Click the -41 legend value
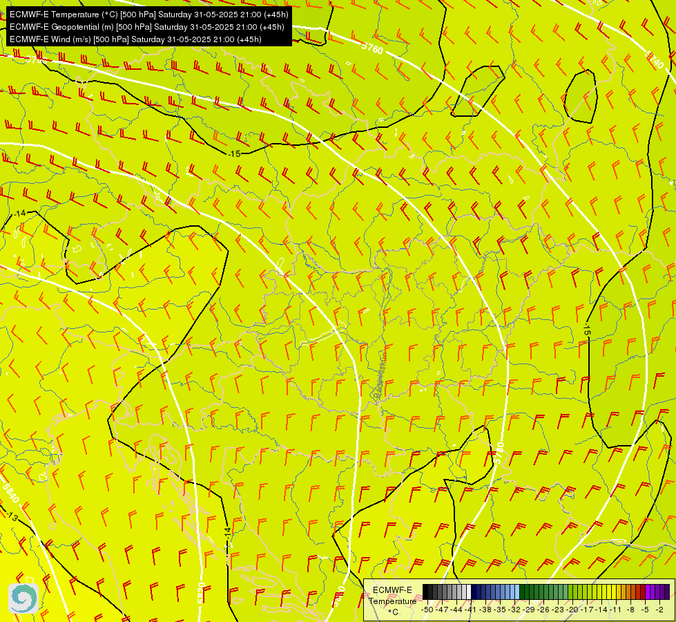 click(471, 610)
